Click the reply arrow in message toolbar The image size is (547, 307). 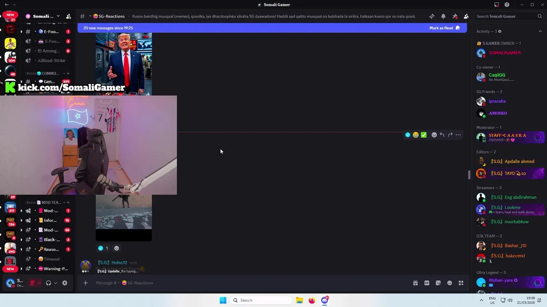coord(442,135)
